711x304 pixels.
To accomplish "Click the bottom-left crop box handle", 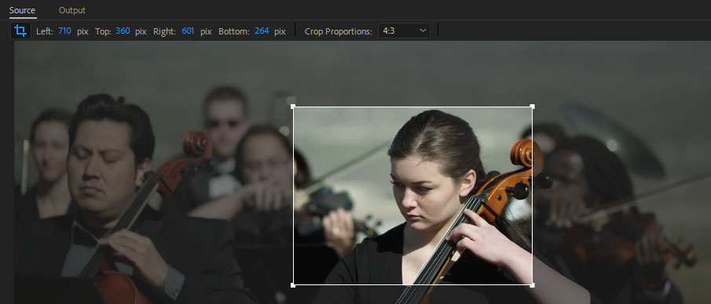I will tap(293, 285).
